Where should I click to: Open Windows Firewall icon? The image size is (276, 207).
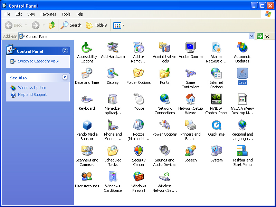139,177
